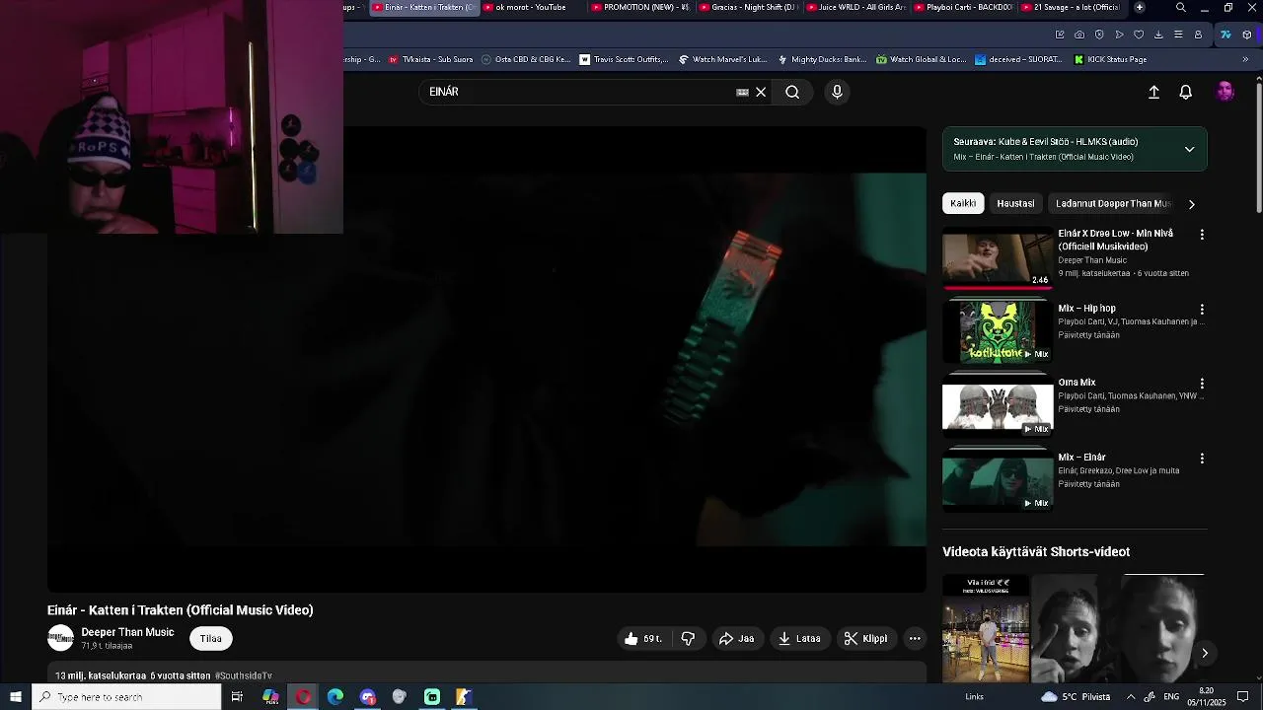Open options menu for Mix – Hip hop
This screenshot has height=710, width=1263.
click(1202, 310)
